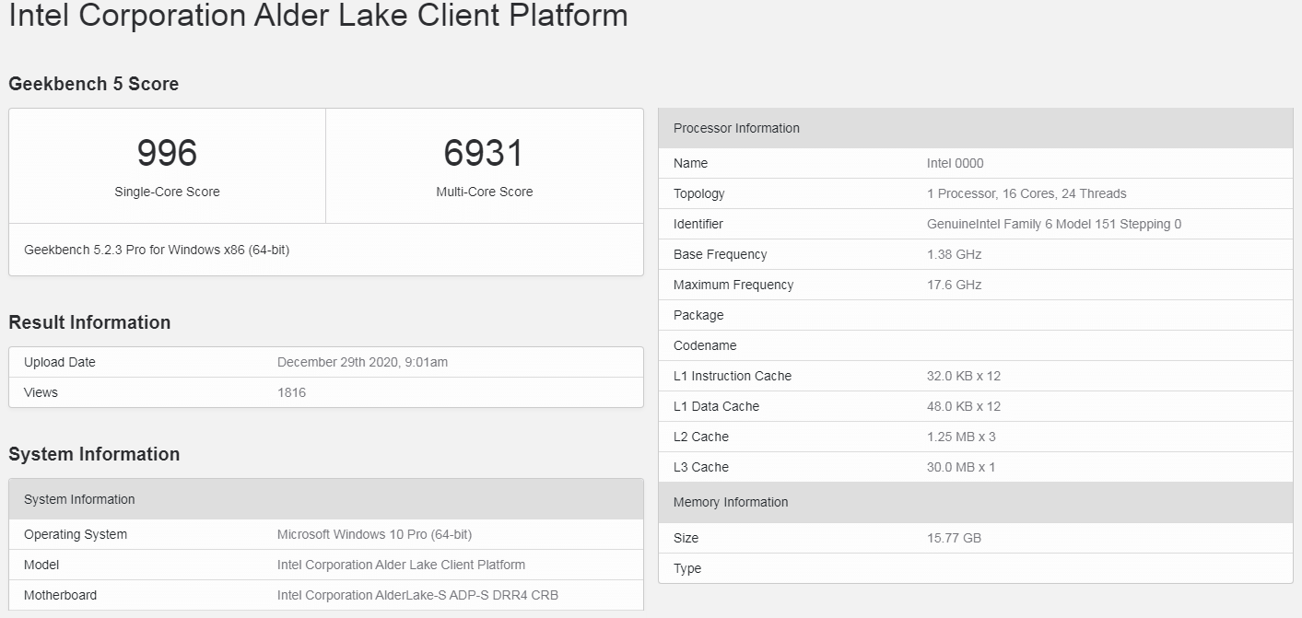Click the Model row's Alder Lake Client Platform value
1302x618 pixels.
pyautogui.click(x=401, y=565)
